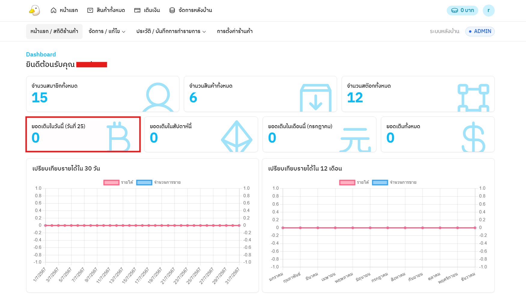Click the มกราคม data point in 12-month chart
The height and width of the screenshot is (308, 526).
[x=283, y=228]
